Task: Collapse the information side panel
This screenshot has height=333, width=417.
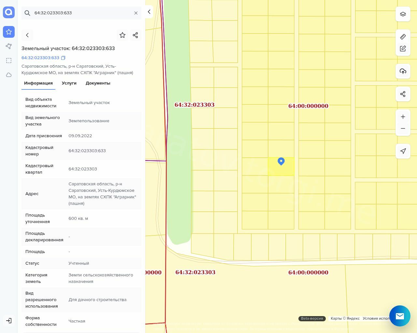Action: 149,12
